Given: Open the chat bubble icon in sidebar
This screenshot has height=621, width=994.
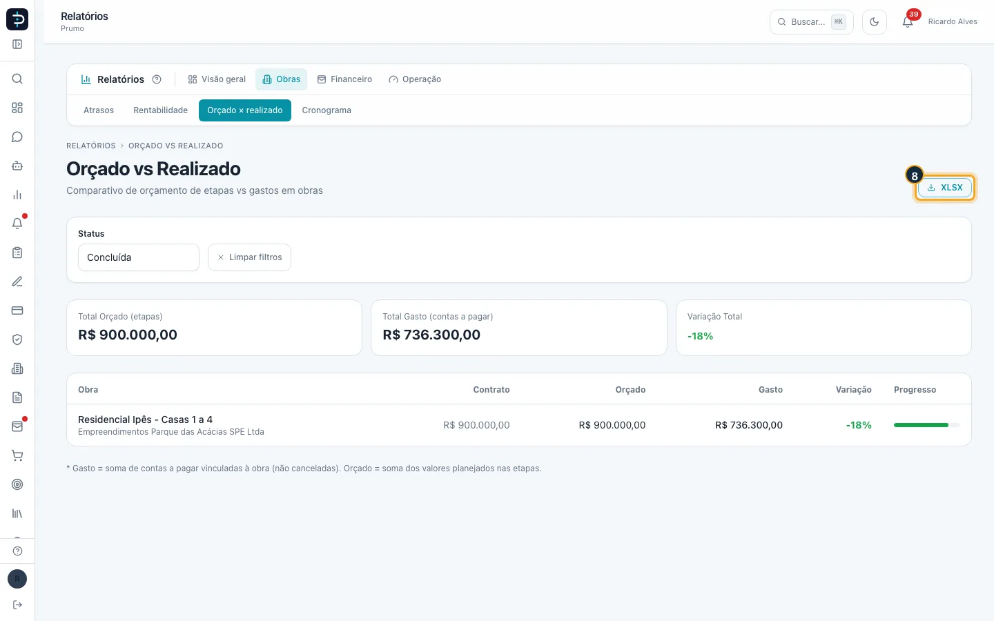Looking at the screenshot, I should [x=17, y=137].
